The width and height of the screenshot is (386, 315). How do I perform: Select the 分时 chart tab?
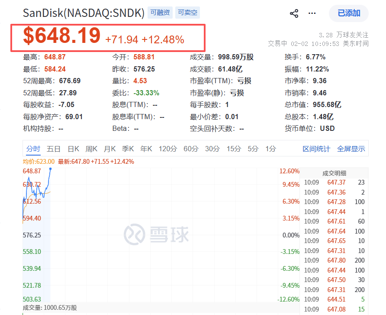pos(33,149)
